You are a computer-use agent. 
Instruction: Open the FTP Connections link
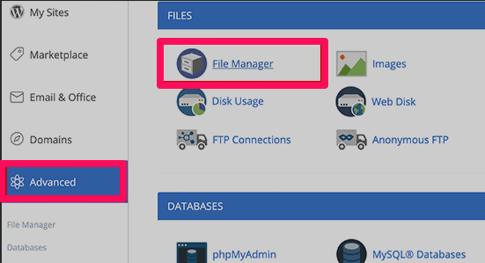252,140
